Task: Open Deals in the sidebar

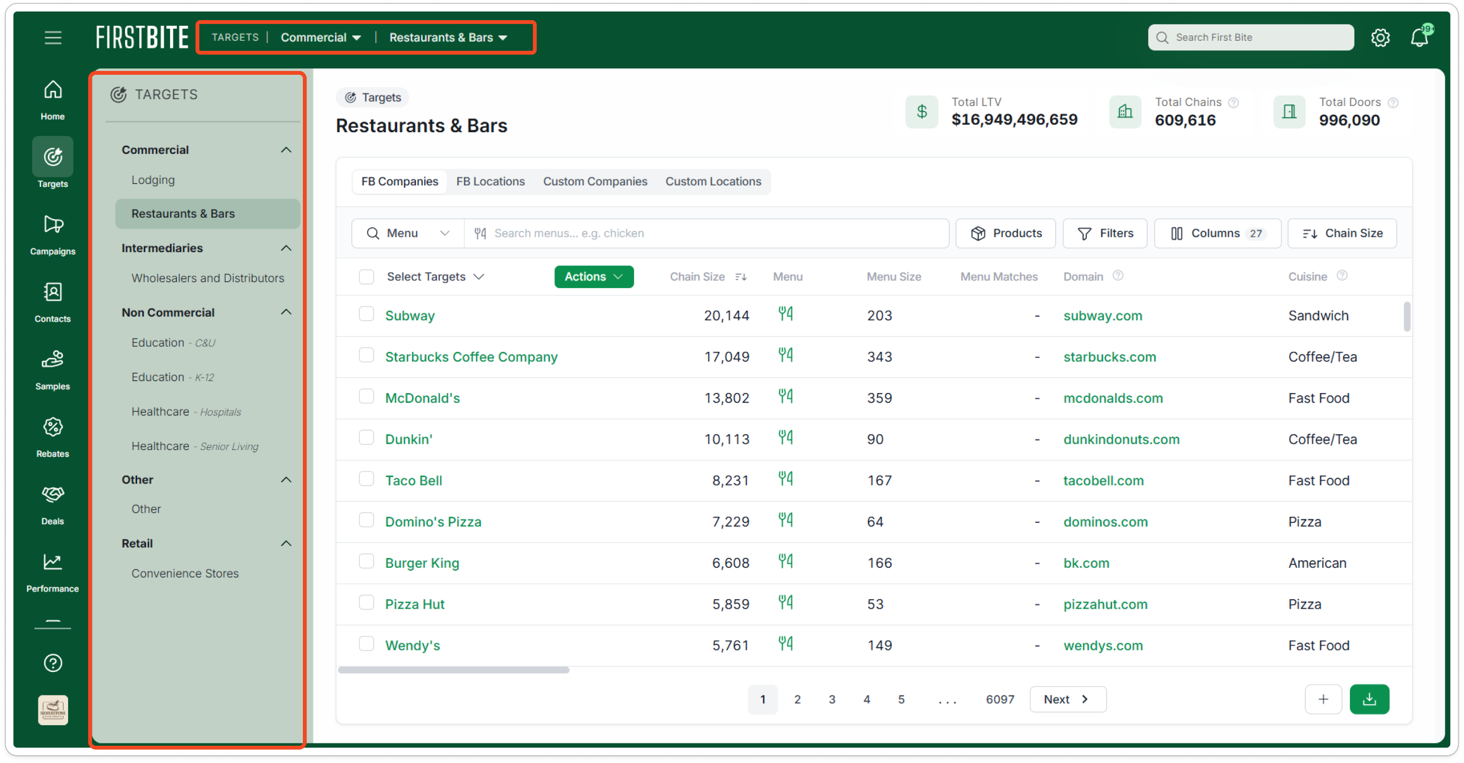Action: [x=52, y=505]
